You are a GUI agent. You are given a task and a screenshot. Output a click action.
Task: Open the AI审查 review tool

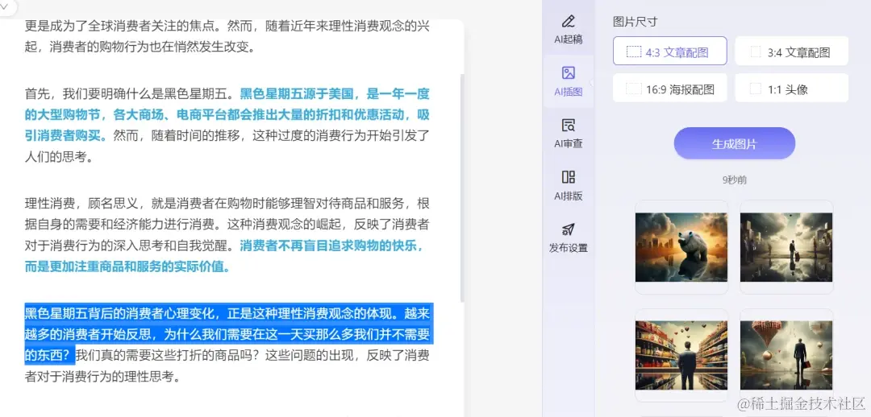[569, 133]
